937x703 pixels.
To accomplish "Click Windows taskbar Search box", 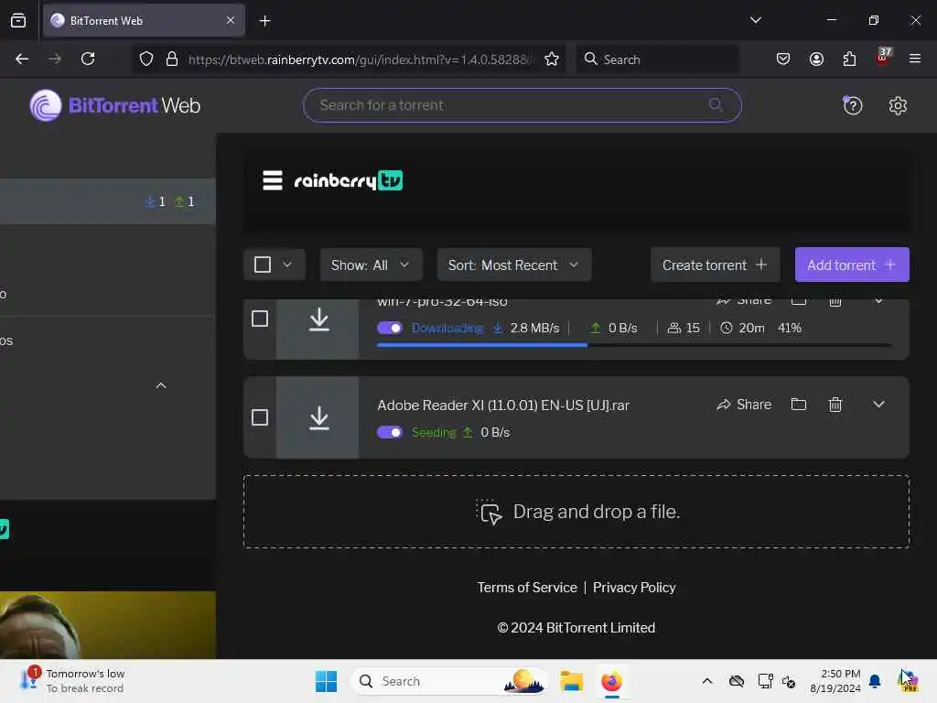I will 449,681.
